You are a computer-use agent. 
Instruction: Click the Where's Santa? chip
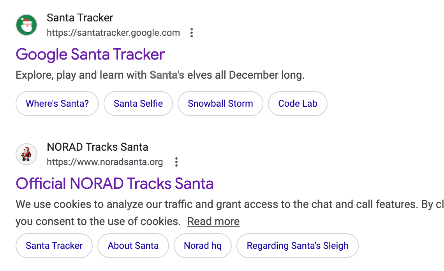pyautogui.click(x=57, y=104)
